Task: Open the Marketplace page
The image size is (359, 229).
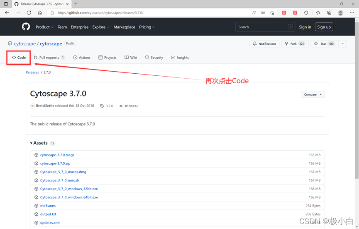Action: [x=125, y=27]
